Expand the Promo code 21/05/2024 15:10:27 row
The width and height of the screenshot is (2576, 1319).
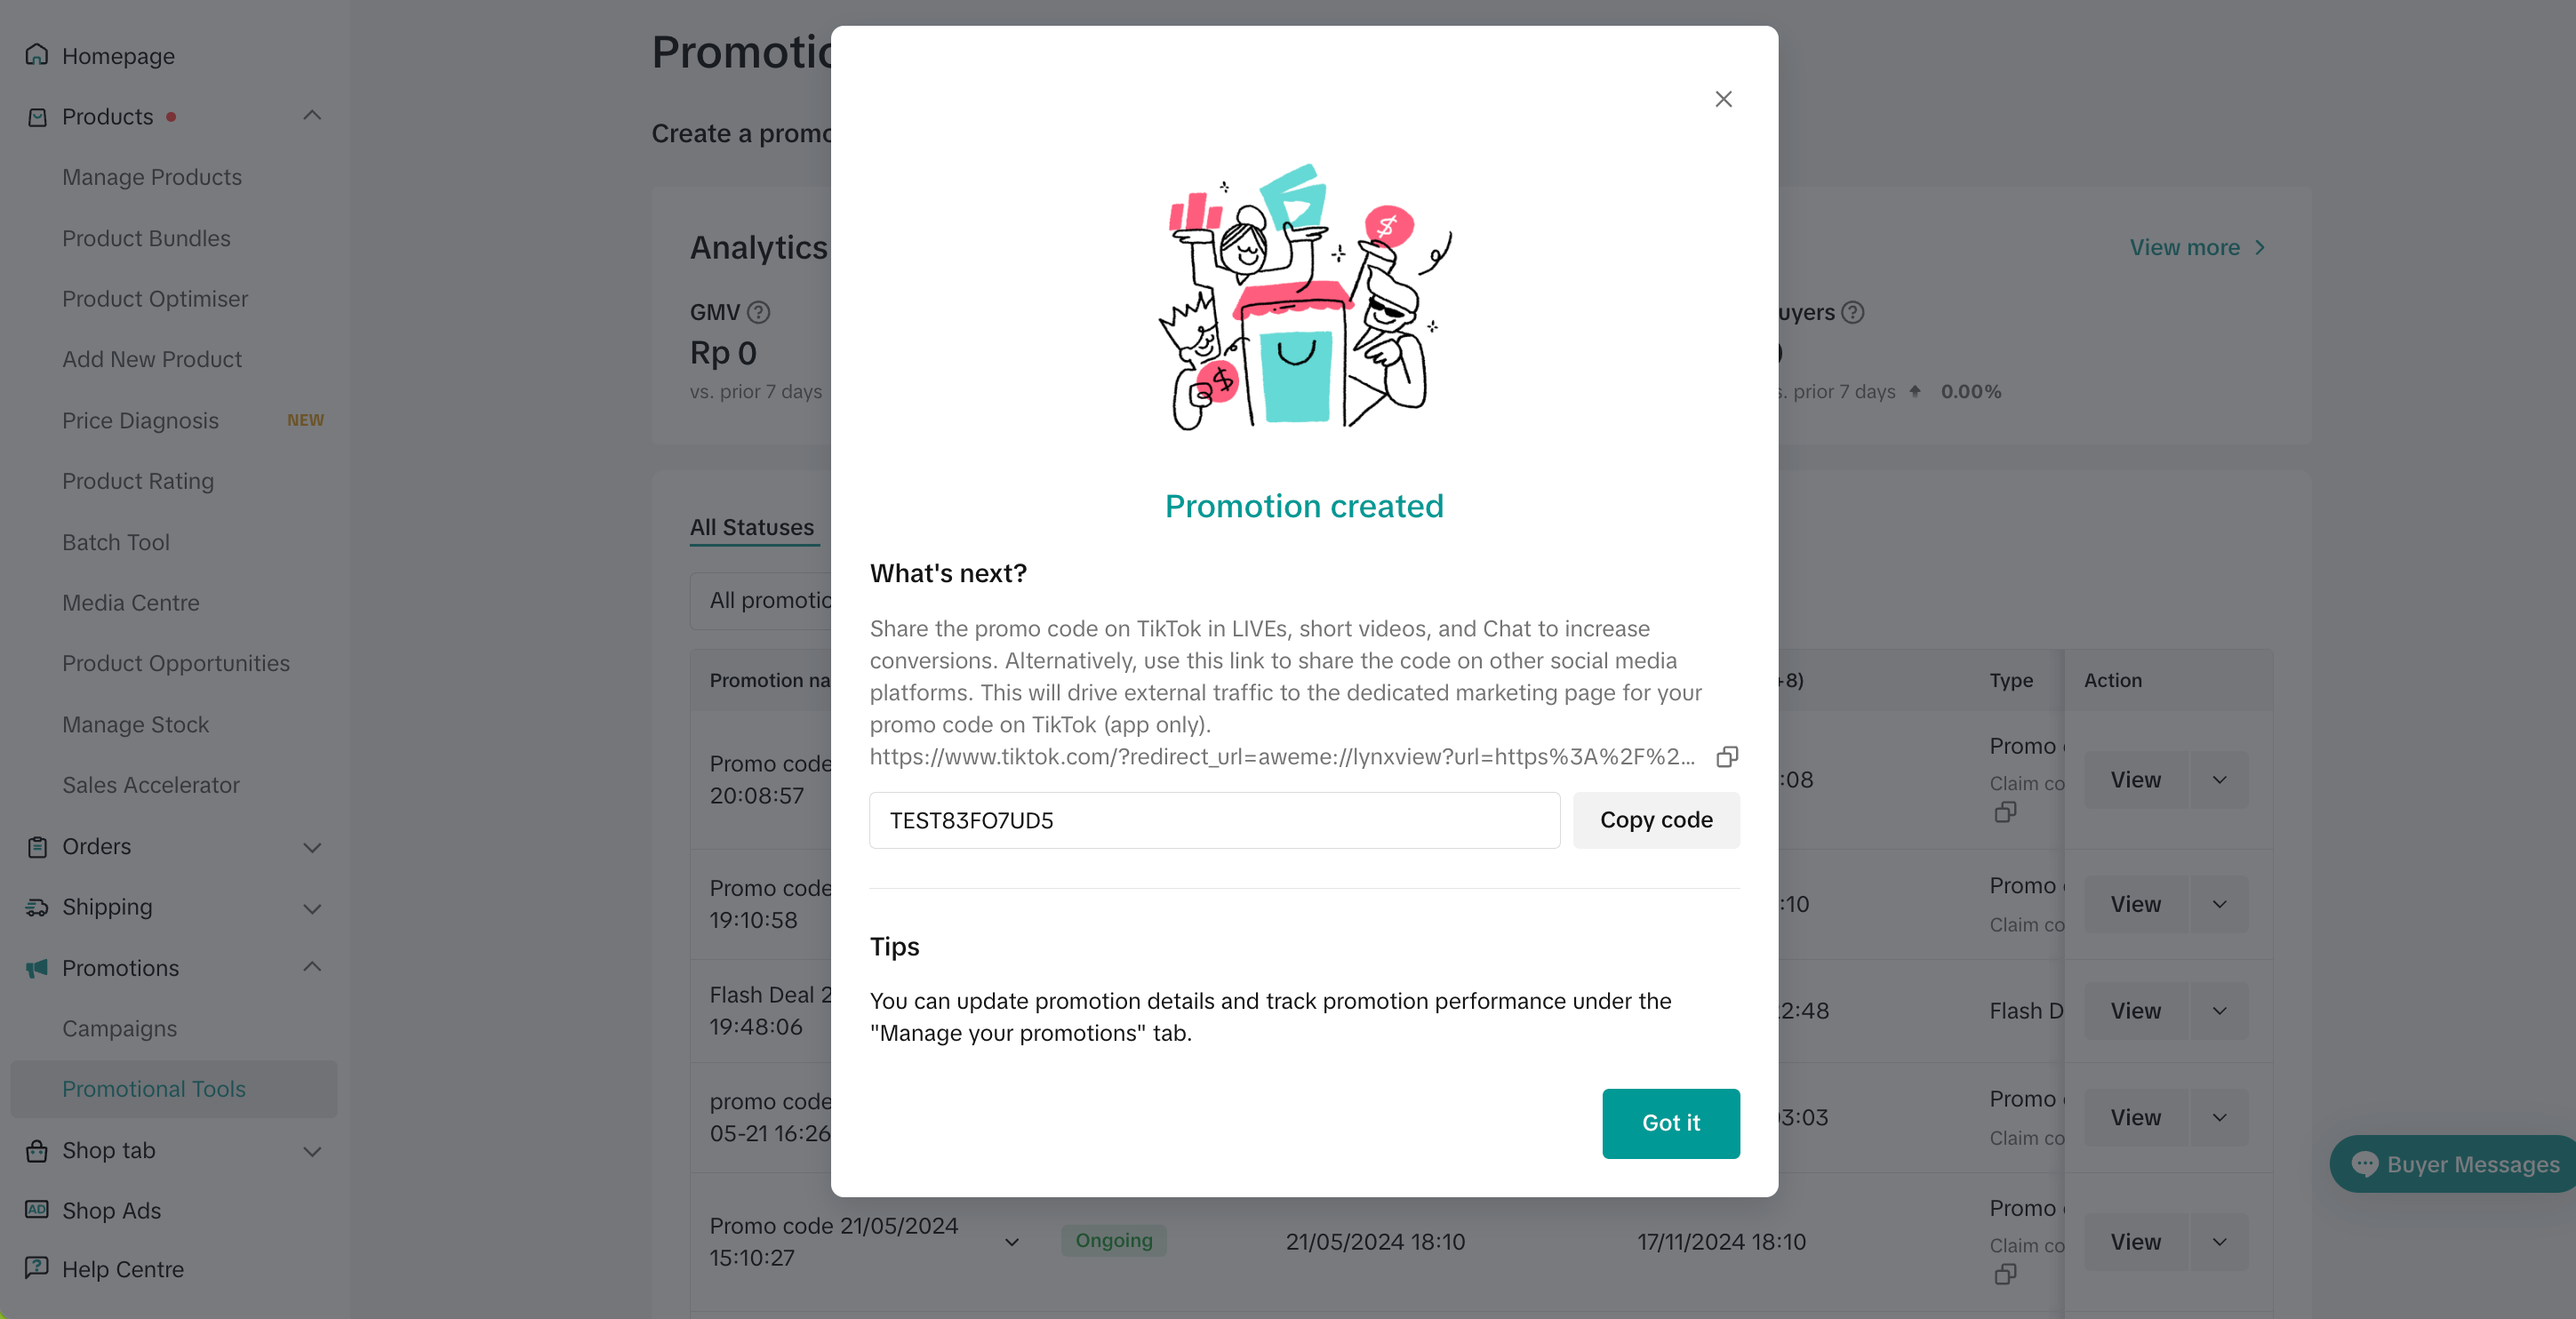(1012, 1242)
